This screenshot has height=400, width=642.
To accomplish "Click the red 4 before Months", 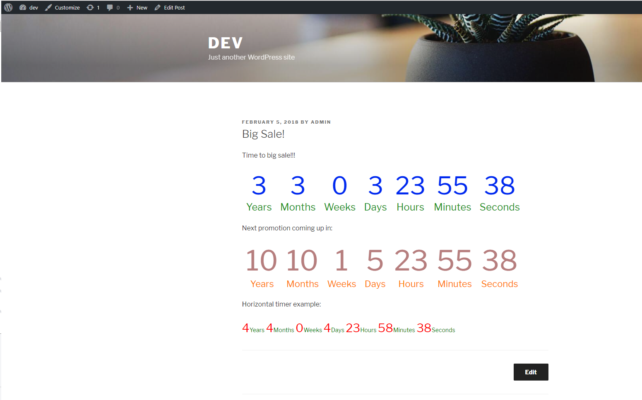I will [x=269, y=328].
